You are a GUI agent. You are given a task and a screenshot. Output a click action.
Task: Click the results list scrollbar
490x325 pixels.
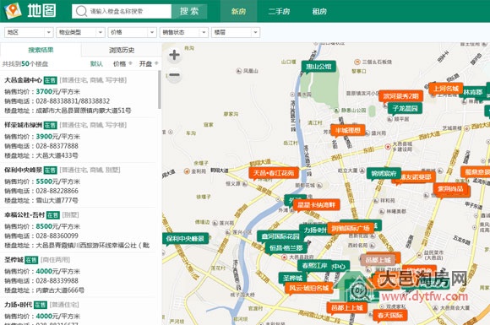click(160, 89)
